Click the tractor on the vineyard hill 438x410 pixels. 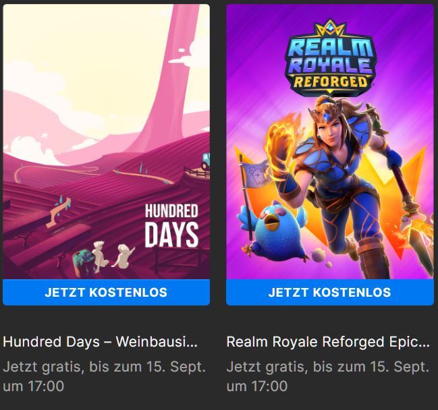(x=206, y=162)
